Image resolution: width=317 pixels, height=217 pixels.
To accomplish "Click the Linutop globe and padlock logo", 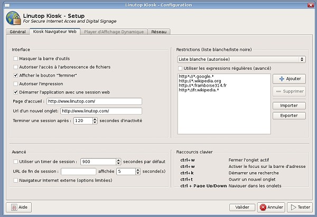I will point(13,18).
